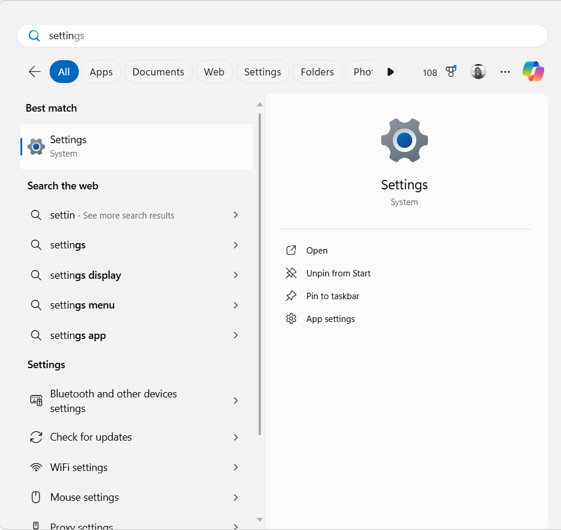Launch Copilot from the search bar
This screenshot has width=561, height=530.
tap(532, 71)
